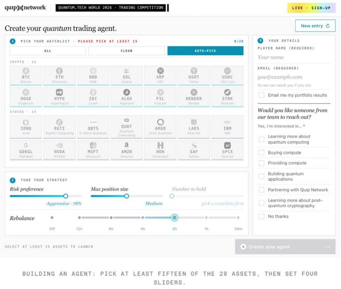
Task: Pick the RGTI Rigetti Computing tile
Action: [x=59, y=127]
